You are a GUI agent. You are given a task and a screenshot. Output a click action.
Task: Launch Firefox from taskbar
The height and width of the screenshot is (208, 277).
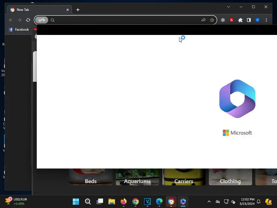coord(123,201)
